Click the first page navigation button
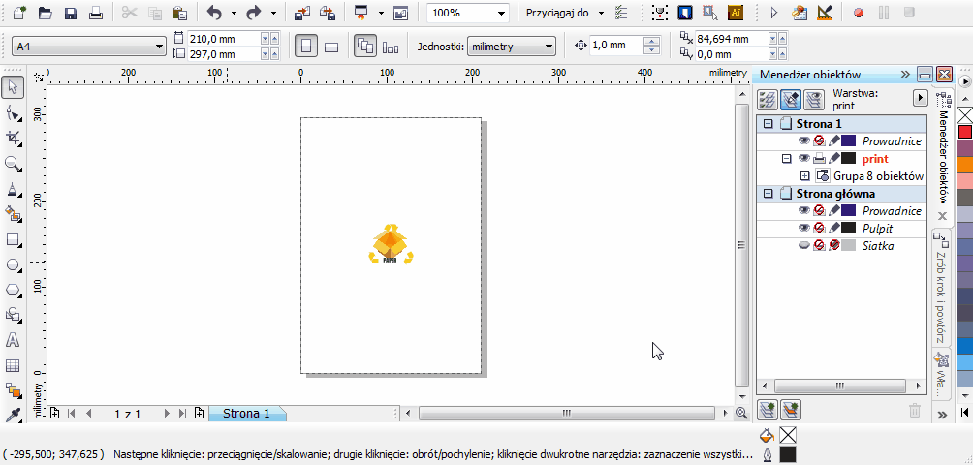 [x=72, y=413]
